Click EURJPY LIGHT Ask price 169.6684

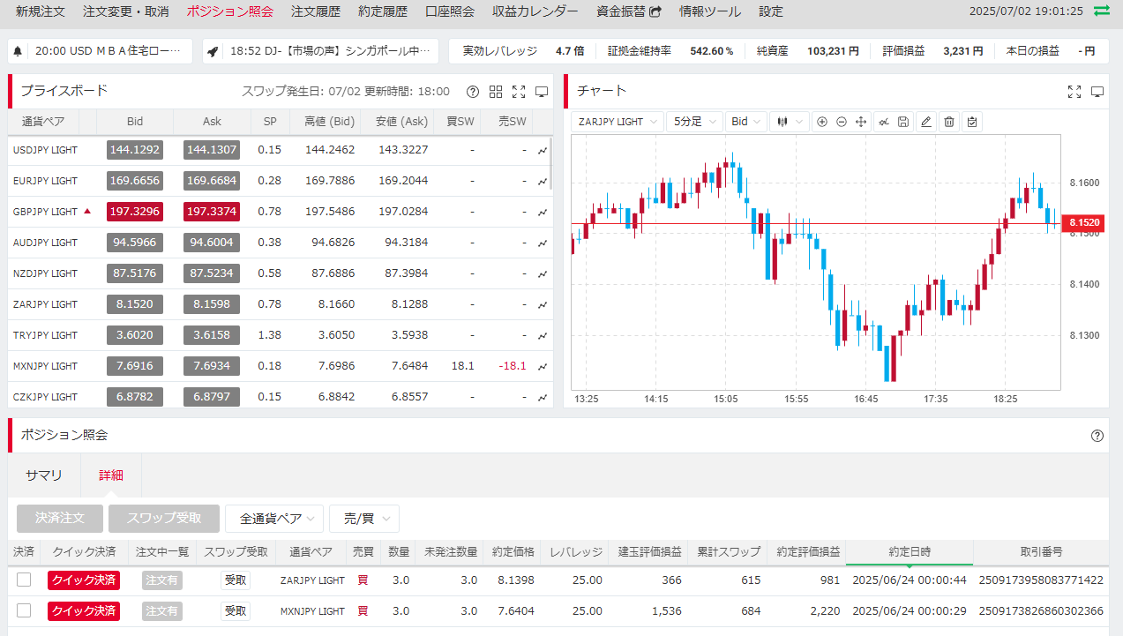coord(212,181)
